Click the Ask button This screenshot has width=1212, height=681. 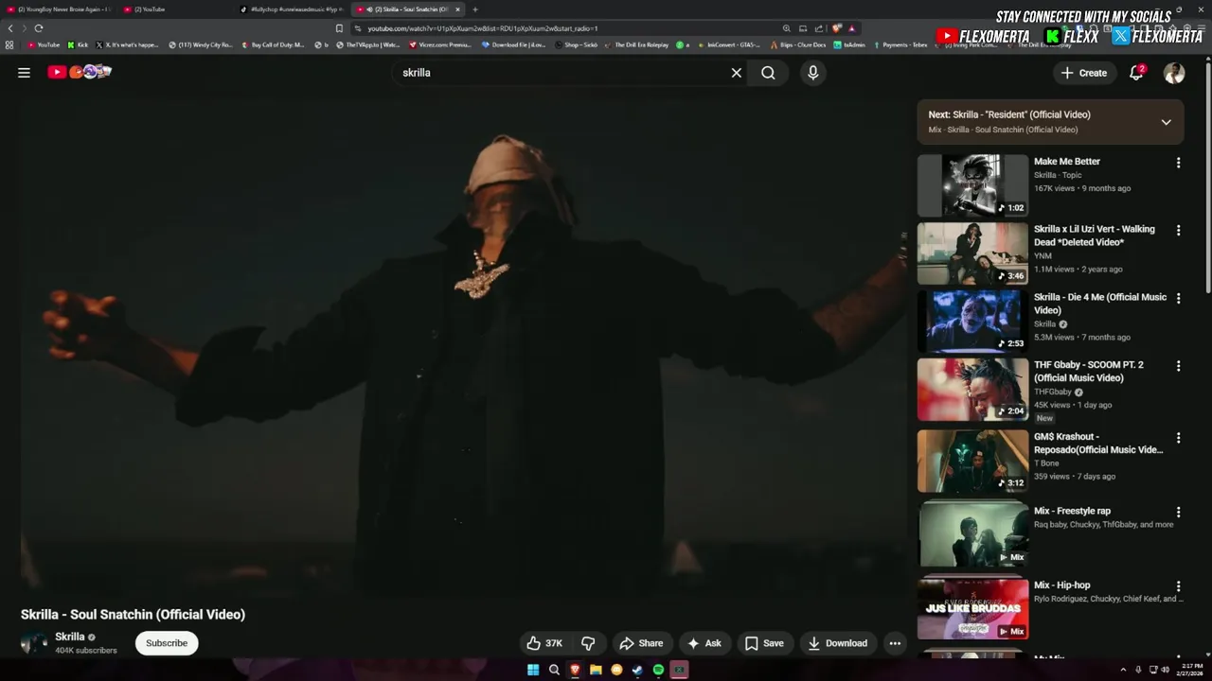704,643
